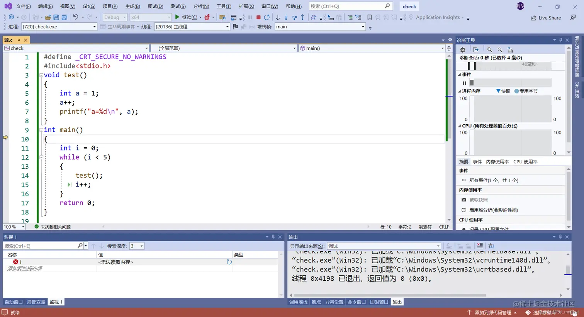
Task: Click 添加到源代码管理 in status bar
Action: click(x=492, y=312)
